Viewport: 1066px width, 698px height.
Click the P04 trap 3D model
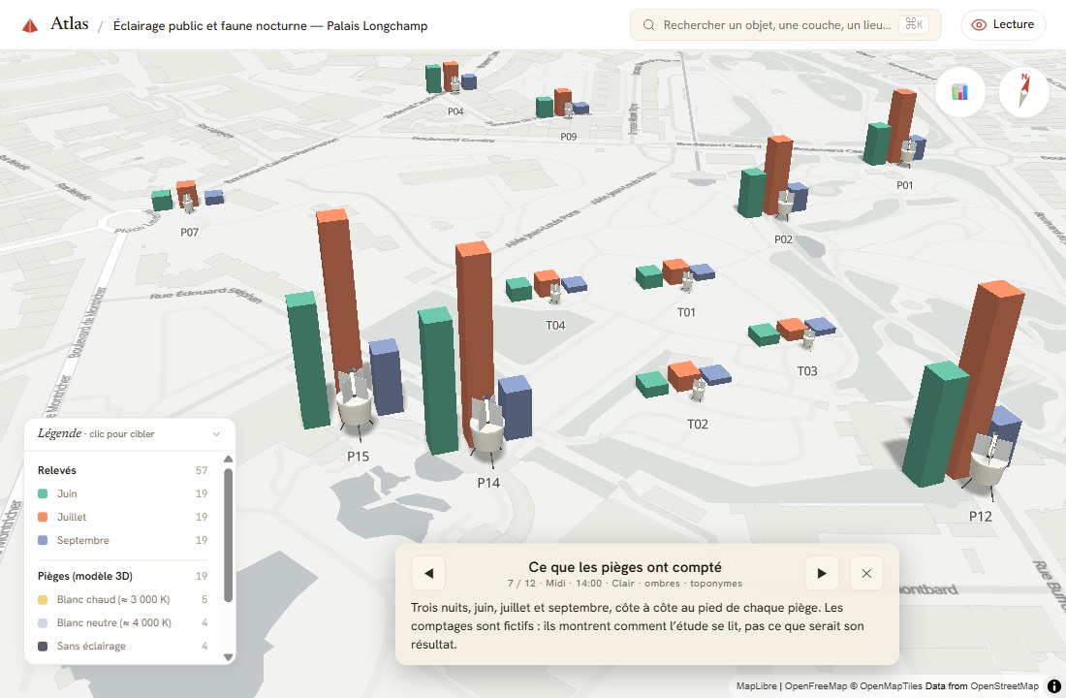tap(455, 85)
